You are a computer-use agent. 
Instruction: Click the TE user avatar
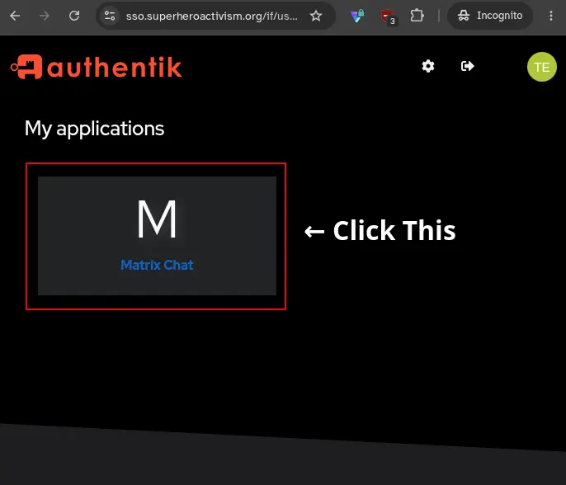542,67
